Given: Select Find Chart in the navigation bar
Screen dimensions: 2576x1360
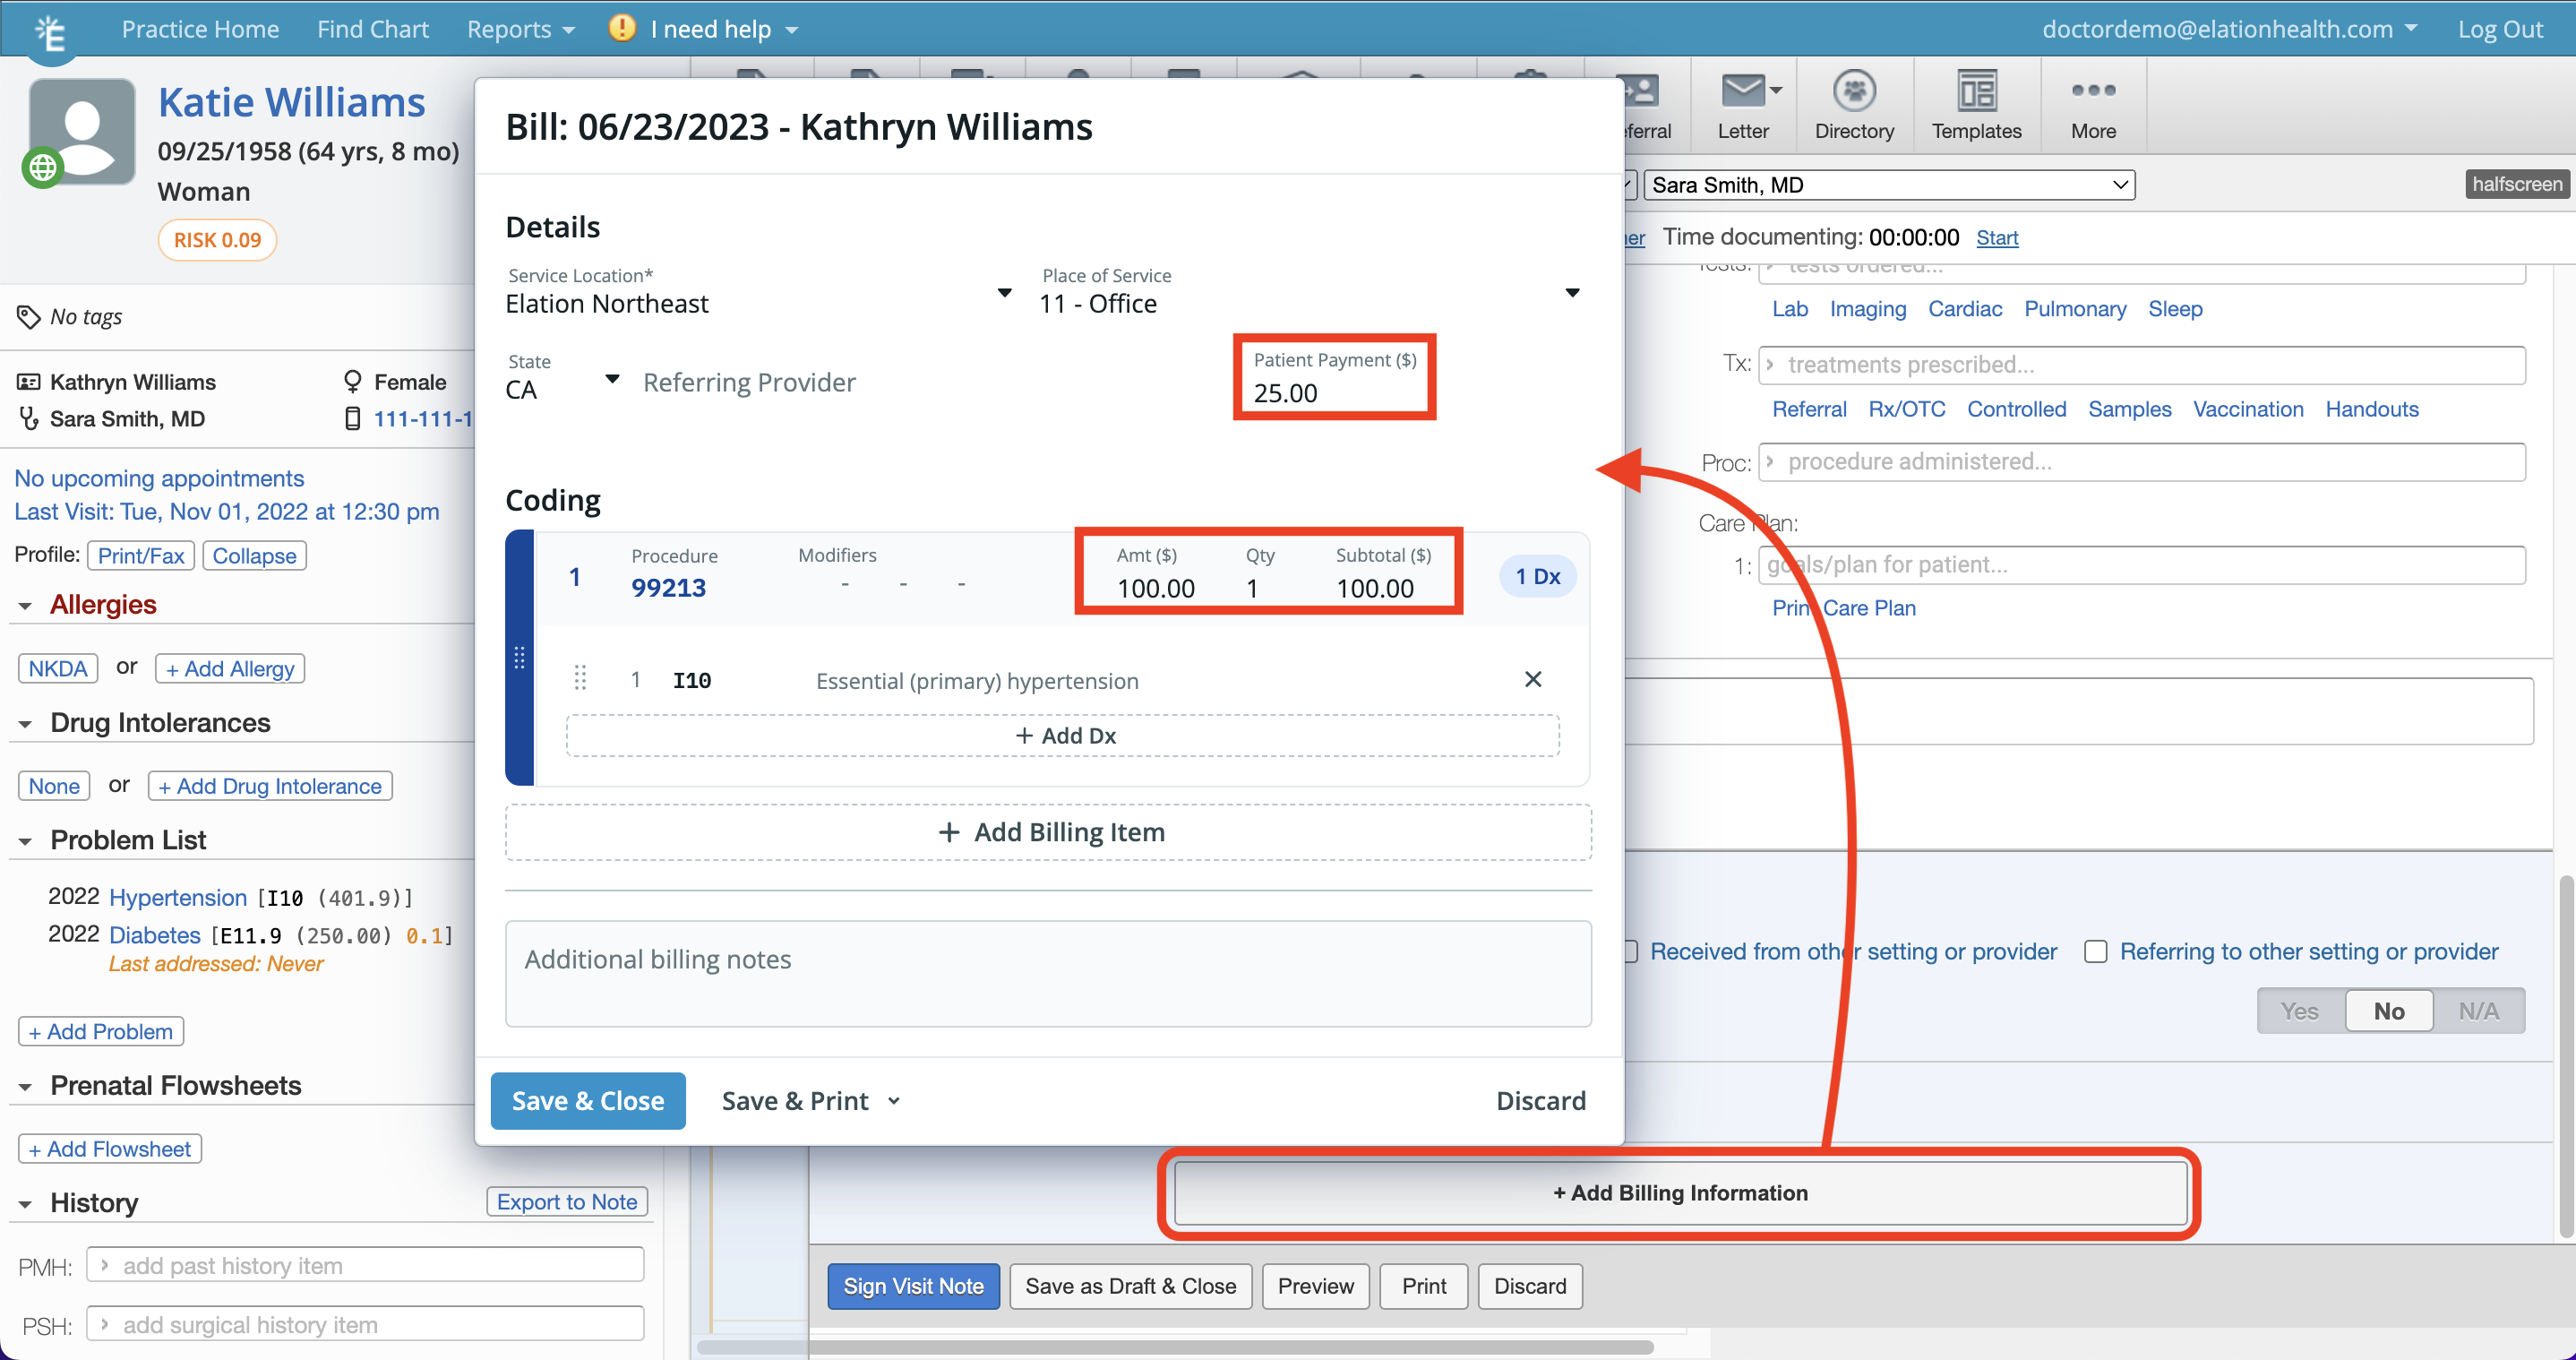Looking at the screenshot, I should 373,28.
